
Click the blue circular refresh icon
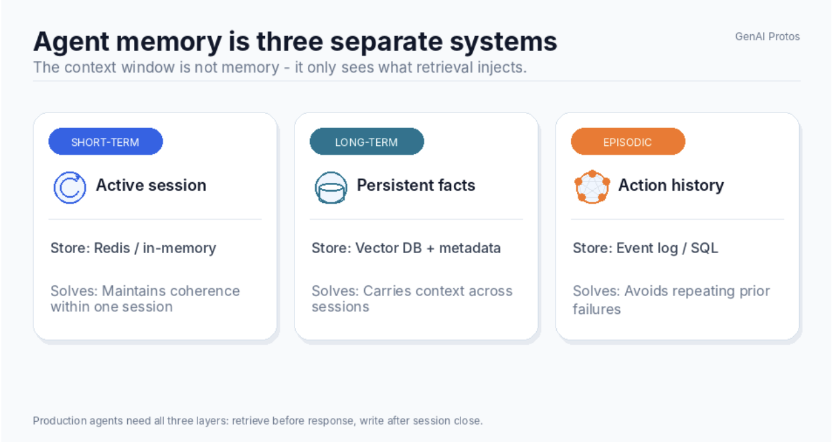70,188
